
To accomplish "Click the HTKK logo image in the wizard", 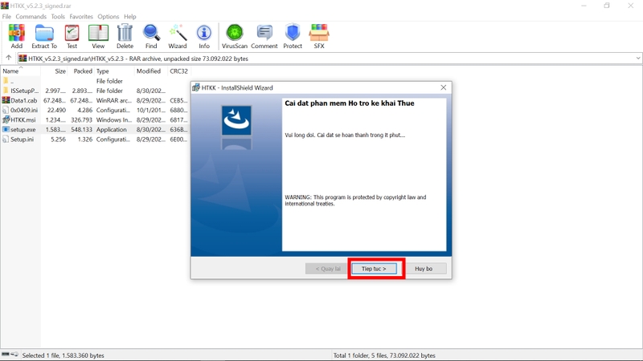I will point(236,120).
